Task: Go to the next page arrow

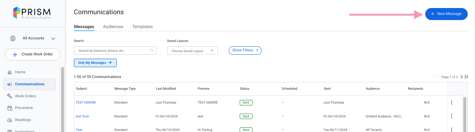Action: click(462, 77)
